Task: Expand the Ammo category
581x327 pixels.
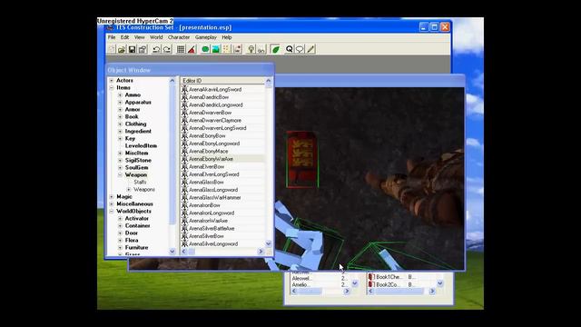Action: coord(120,94)
